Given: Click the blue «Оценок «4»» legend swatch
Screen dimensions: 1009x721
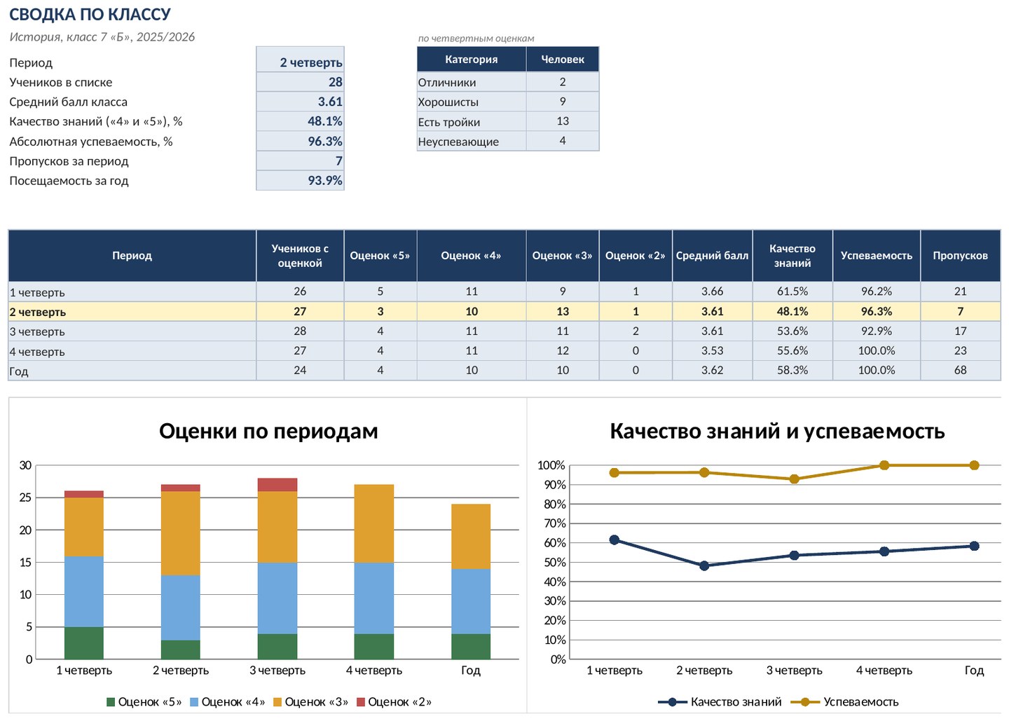Looking at the screenshot, I should pos(194,701).
